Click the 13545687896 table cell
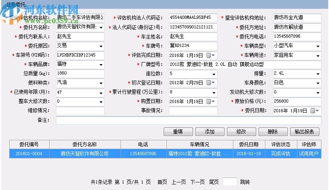 [144, 154]
